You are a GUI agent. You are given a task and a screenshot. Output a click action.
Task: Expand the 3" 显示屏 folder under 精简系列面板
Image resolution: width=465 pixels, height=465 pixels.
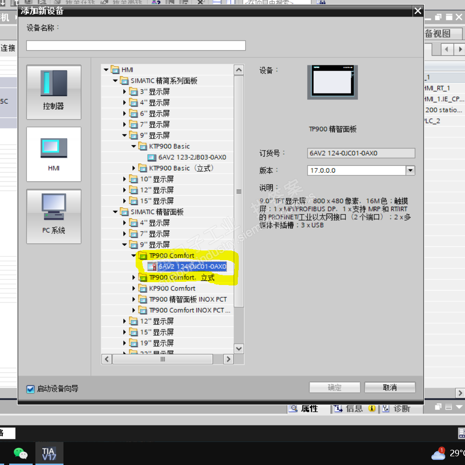pyautogui.click(x=125, y=92)
